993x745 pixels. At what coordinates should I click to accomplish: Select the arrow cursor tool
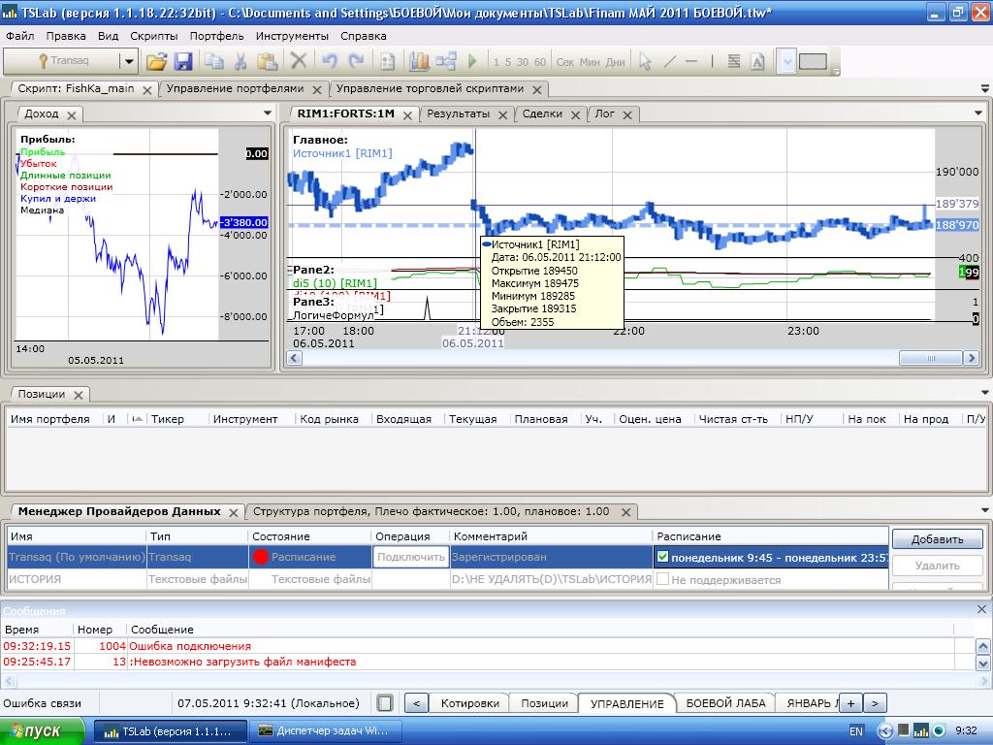tap(645, 61)
